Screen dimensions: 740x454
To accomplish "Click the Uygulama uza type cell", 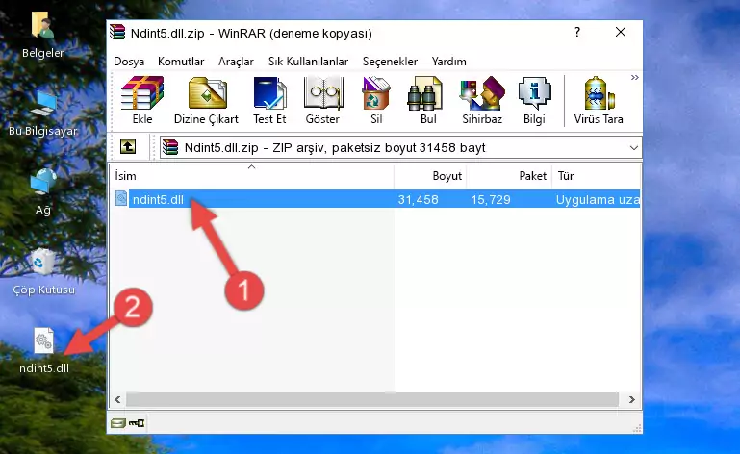I will point(598,200).
